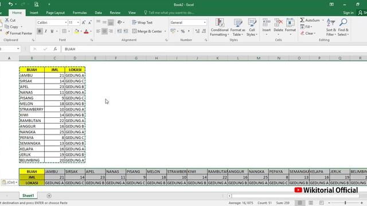This screenshot has width=367, height=206.
Task: Click Insert Function fx icon
Action: click(x=55, y=49)
